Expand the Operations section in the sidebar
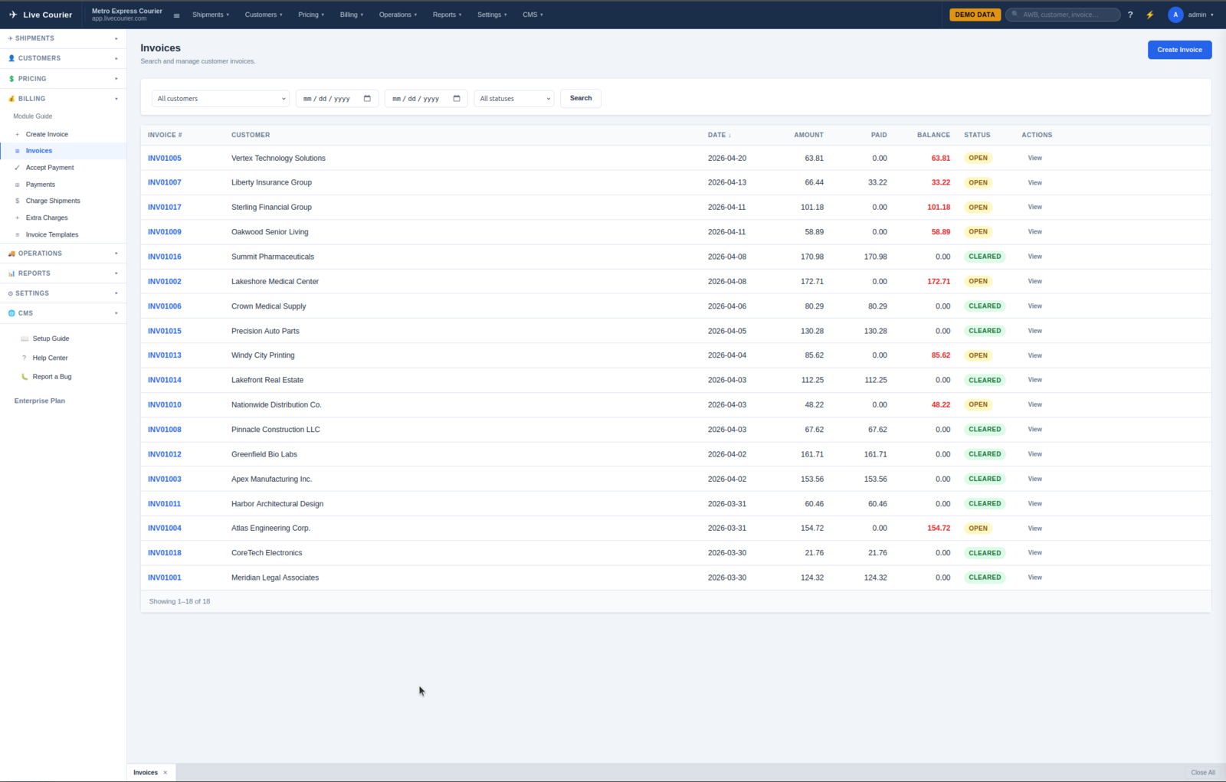This screenshot has width=1226, height=782. click(63, 254)
